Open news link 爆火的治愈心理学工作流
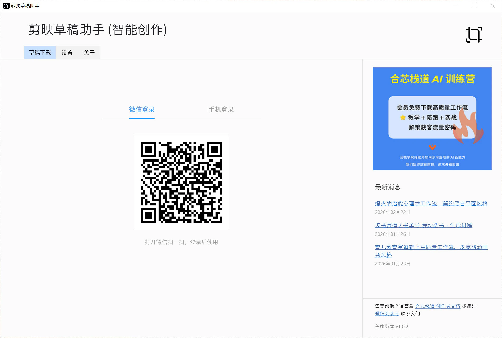This screenshot has width=502, height=338. 431,204
